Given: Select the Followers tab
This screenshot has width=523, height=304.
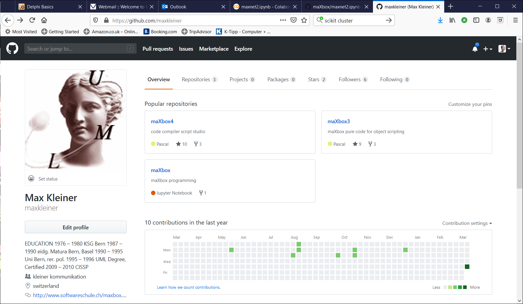Looking at the screenshot, I should (350, 79).
